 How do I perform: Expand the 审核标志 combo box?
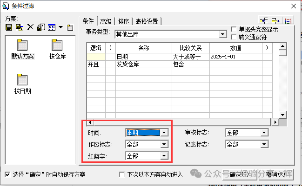(x=264, y=133)
